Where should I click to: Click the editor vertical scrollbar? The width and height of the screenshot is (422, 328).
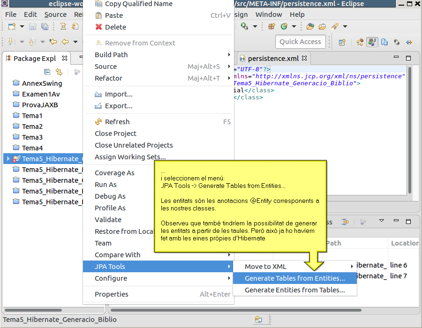(410, 130)
